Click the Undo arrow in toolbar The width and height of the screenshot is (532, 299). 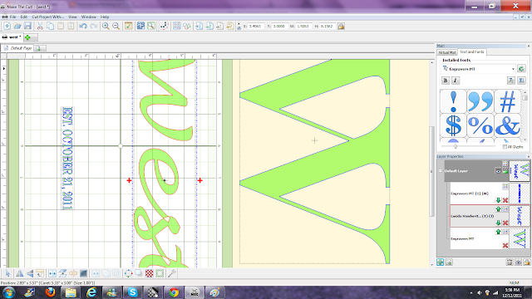(x=83, y=26)
